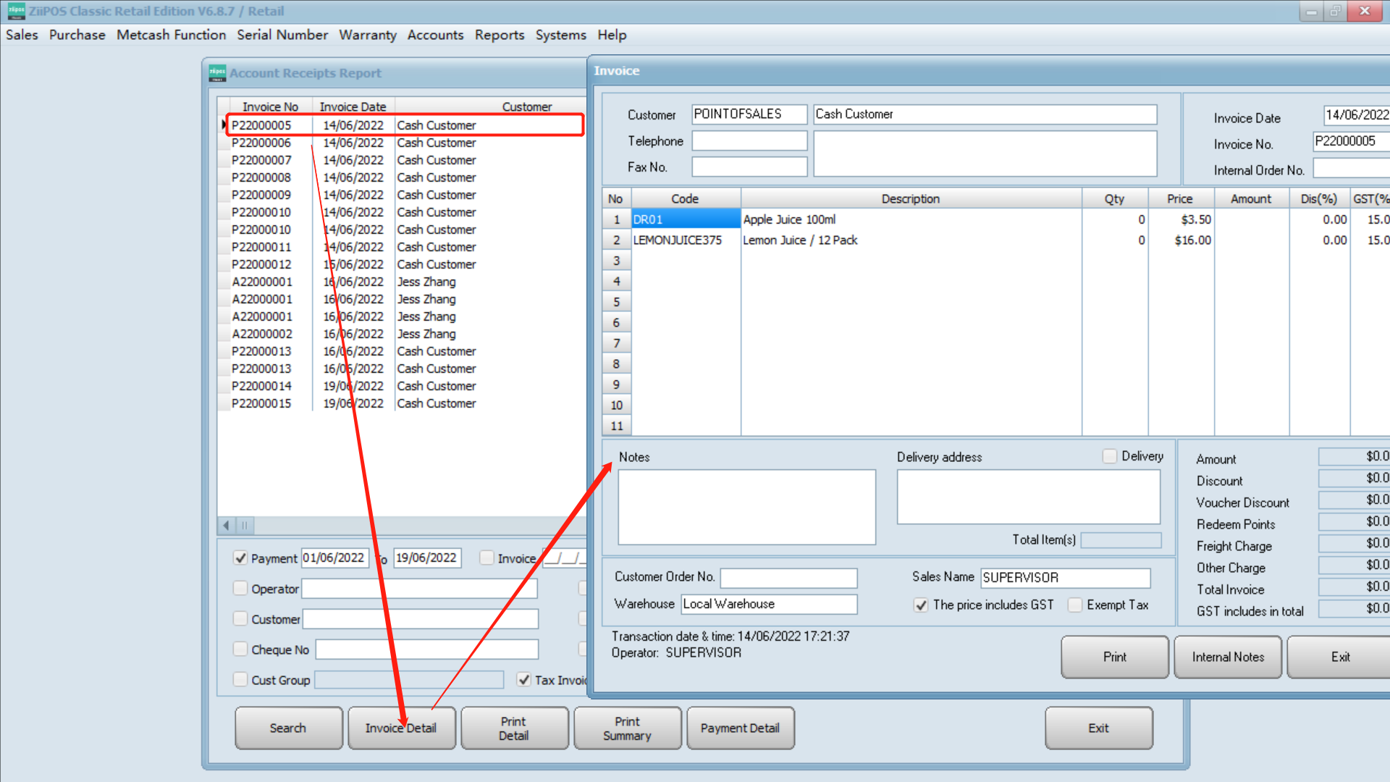
Task: Open the Accounts menu
Action: (x=435, y=35)
